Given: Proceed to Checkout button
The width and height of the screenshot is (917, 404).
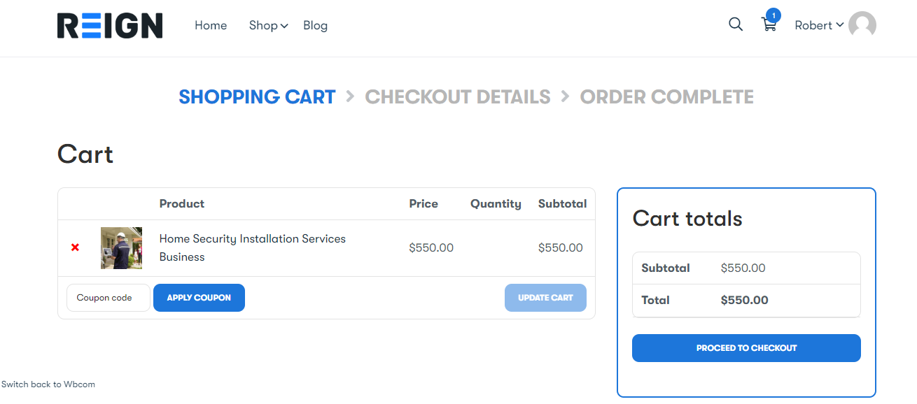Looking at the screenshot, I should click(x=746, y=348).
